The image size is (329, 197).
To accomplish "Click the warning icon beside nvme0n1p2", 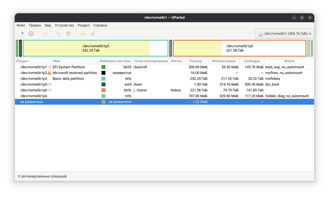I will point(49,73).
